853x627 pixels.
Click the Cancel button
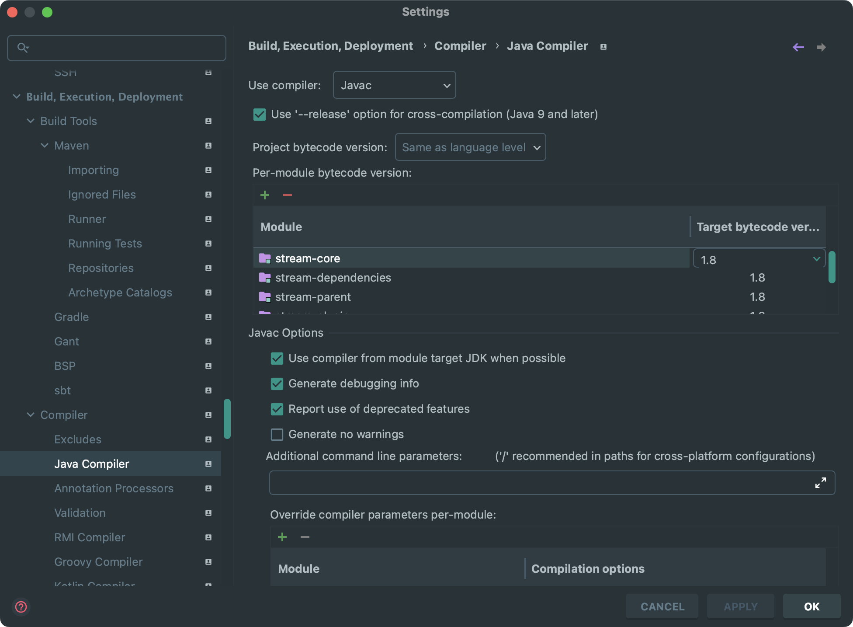662,606
